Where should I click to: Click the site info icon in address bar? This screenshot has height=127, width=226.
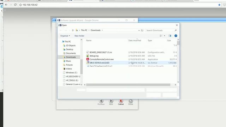point(20,5)
